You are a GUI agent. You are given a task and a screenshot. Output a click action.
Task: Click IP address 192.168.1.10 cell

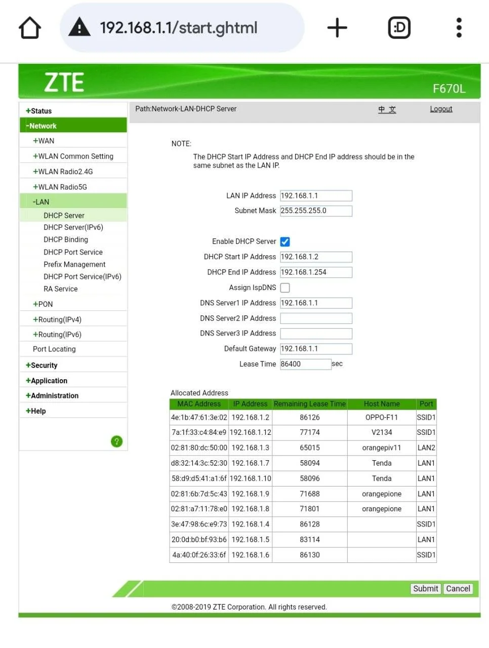(250, 478)
